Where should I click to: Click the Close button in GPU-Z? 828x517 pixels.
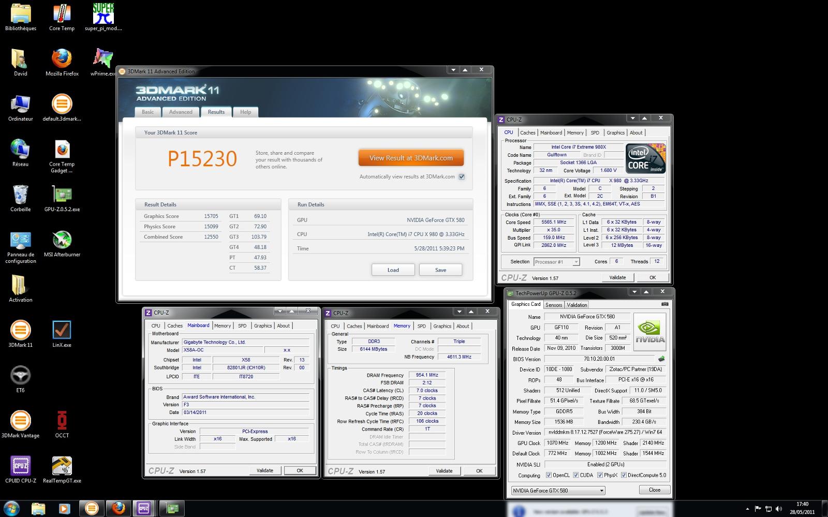click(655, 490)
